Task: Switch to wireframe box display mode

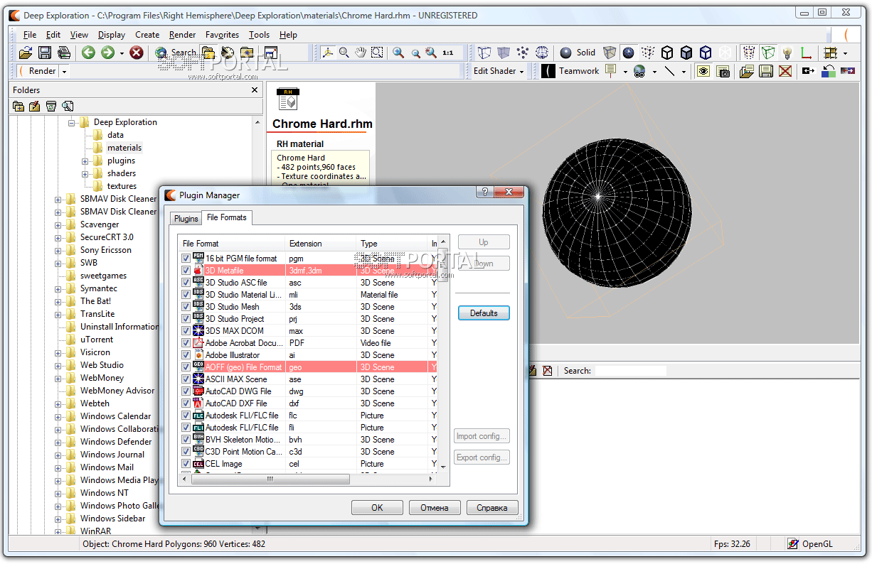Action: click(x=484, y=53)
